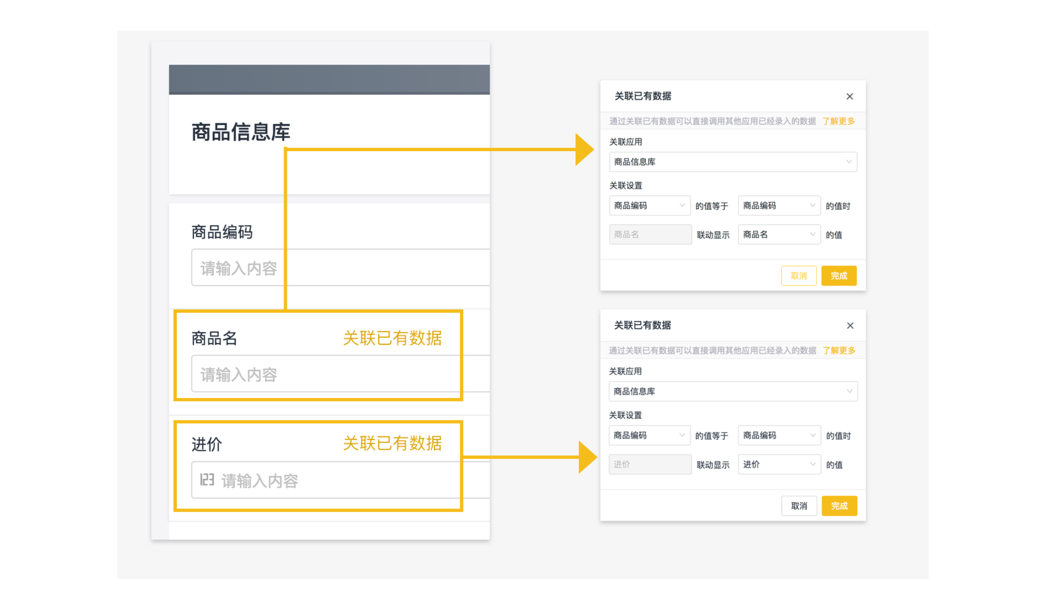Click disabled 进价 field in lower dialog
This screenshot has width=1046, height=610.
[650, 464]
